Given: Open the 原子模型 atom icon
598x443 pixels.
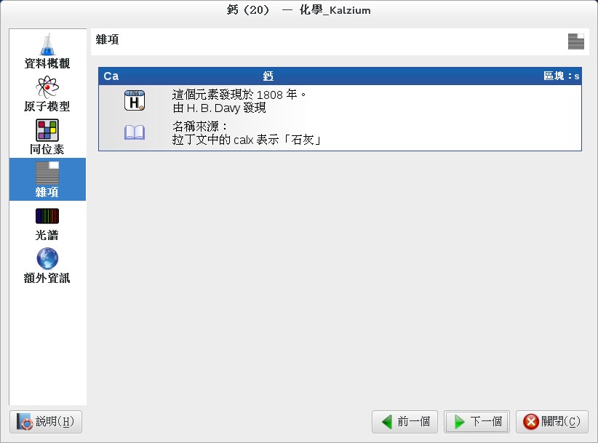Looking at the screenshot, I should pyautogui.click(x=47, y=87).
